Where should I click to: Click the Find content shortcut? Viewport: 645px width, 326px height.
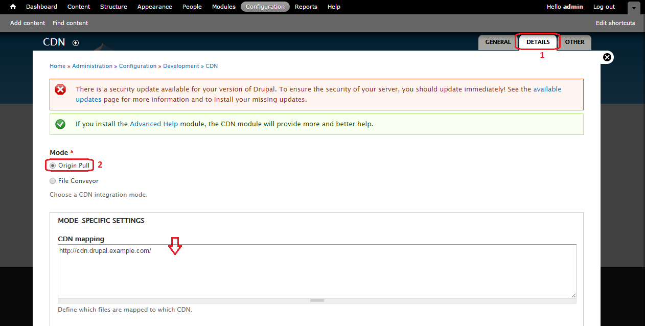pyautogui.click(x=71, y=23)
